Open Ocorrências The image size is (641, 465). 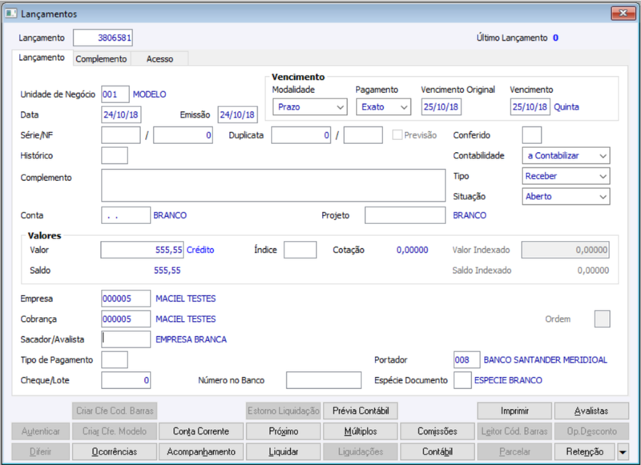[115, 452]
